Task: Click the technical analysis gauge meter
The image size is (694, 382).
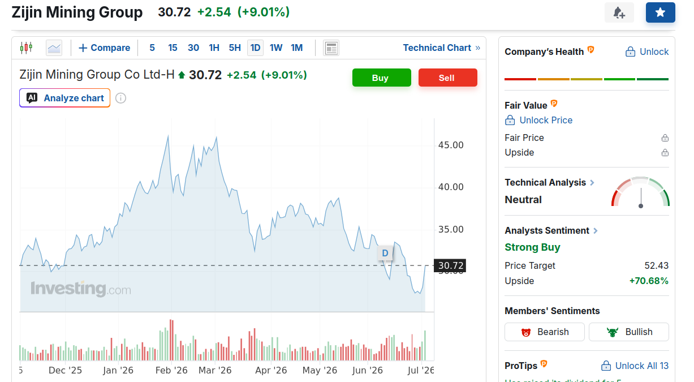Action: (640, 192)
